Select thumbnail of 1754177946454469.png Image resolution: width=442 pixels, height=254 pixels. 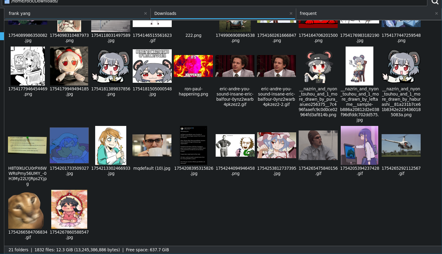(x=28, y=66)
